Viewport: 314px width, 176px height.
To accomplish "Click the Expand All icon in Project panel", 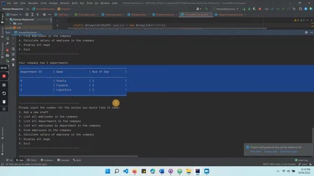I will [32, 15].
